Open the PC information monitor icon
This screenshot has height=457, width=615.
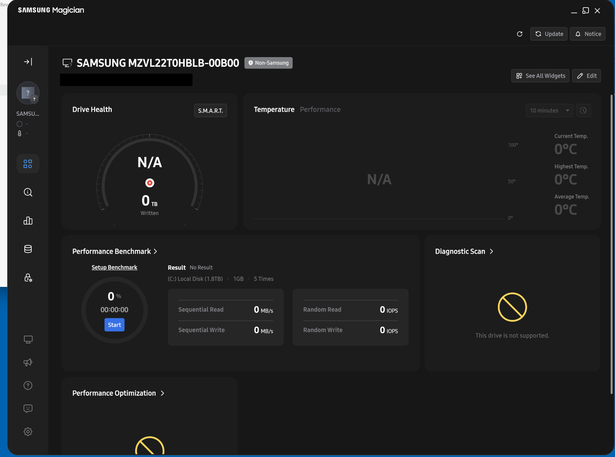pos(28,339)
